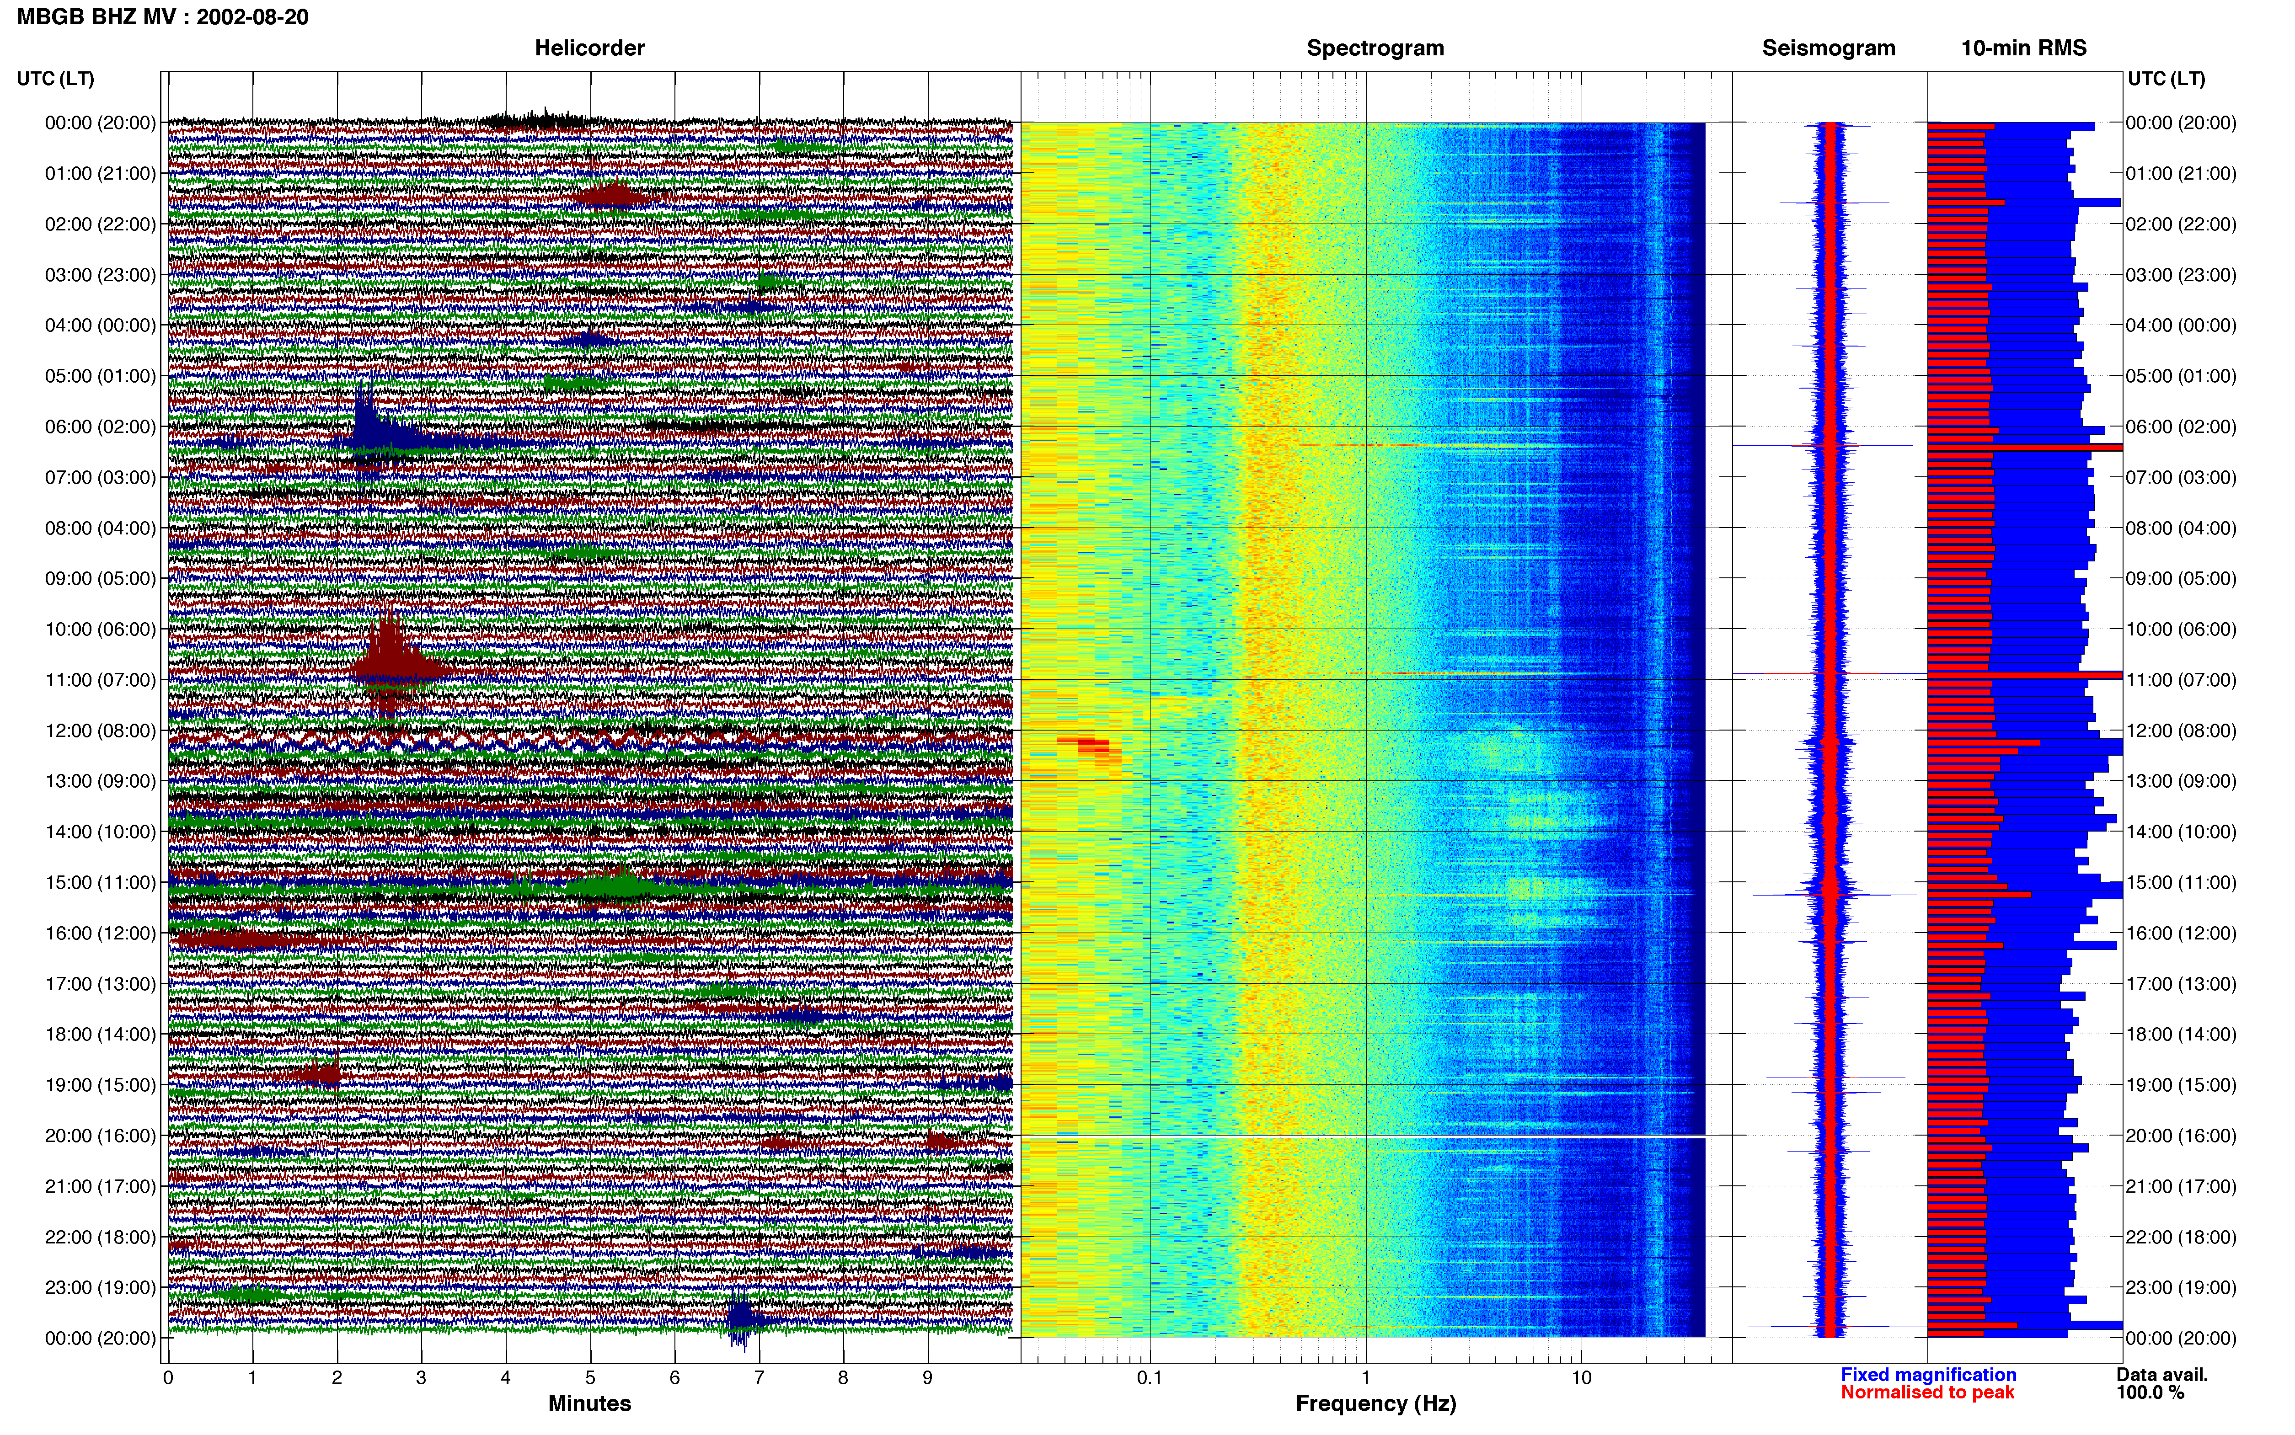Viewport: 2295px width, 1435px height.
Task: Click right time label '03:00 (23:00)'
Action: [2181, 275]
